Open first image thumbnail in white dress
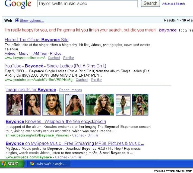This screenshot has height=173, width=193. tap(15, 105)
